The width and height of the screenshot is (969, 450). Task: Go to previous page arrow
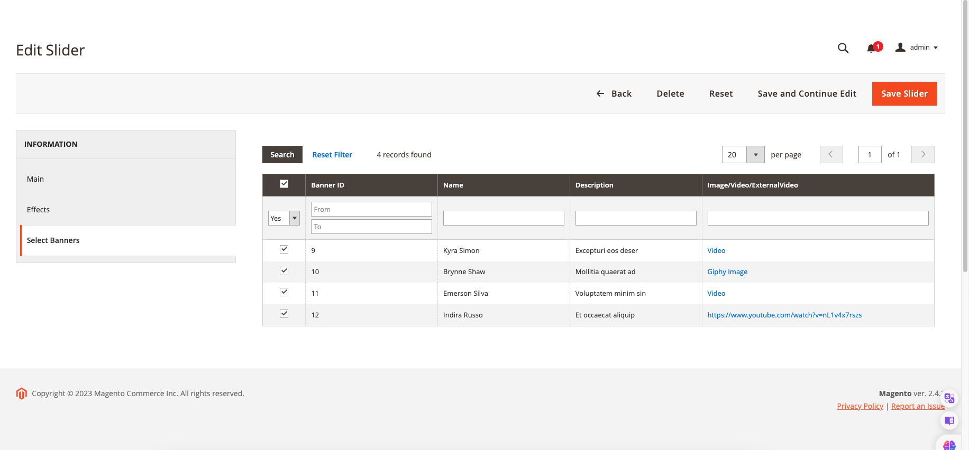[831, 154]
